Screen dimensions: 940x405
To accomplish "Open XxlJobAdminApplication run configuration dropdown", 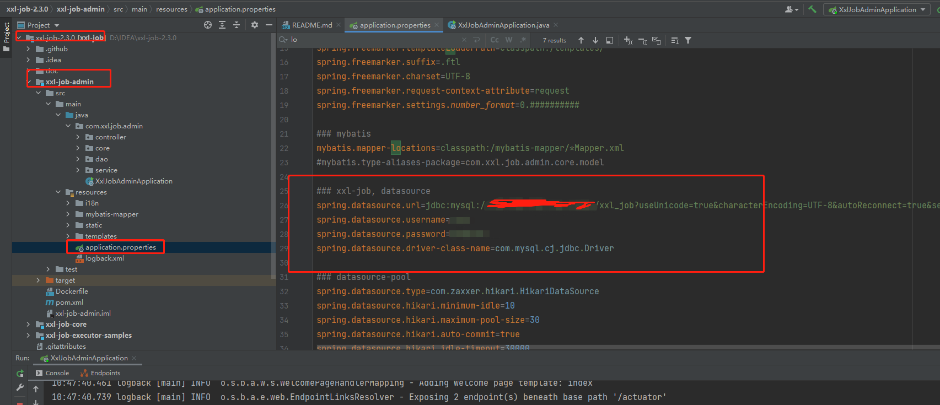I will coord(877,9).
